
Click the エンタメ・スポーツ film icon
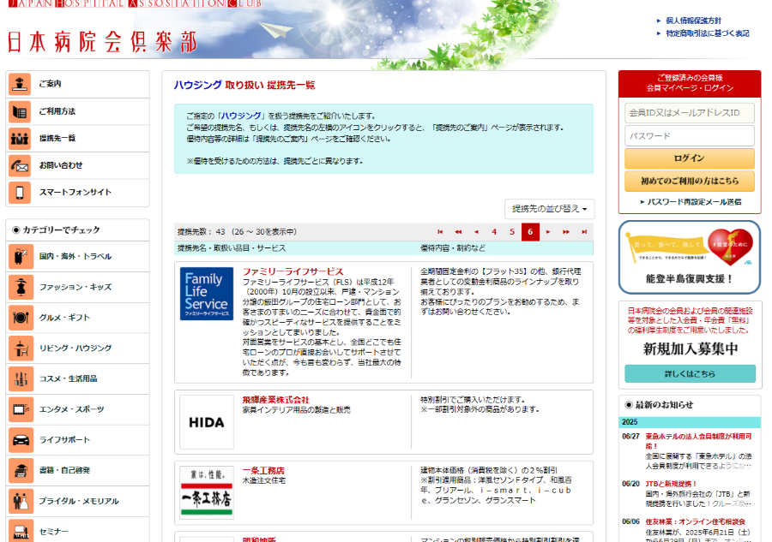tap(21, 409)
